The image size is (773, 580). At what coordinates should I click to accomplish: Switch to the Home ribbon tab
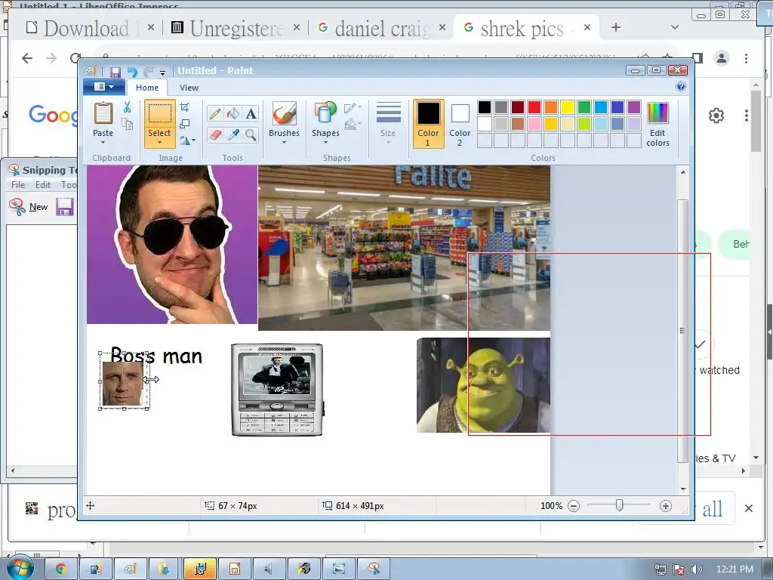[147, 88]
